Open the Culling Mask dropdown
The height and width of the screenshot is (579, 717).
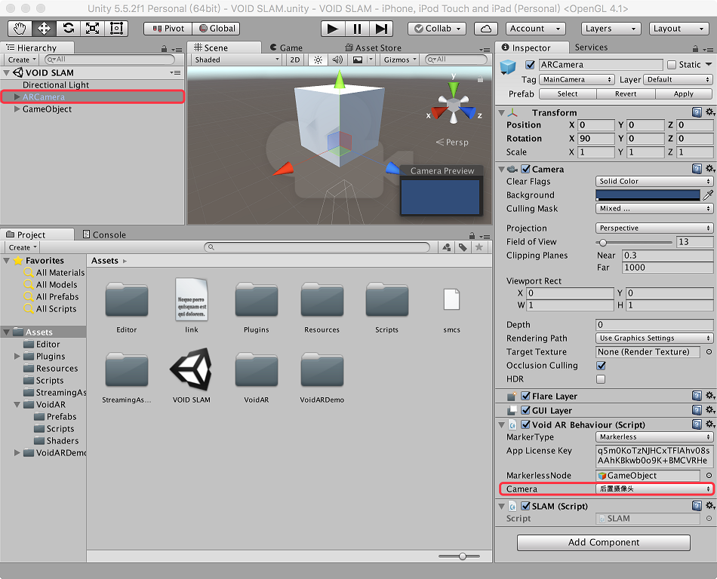[x=654, y=208]
